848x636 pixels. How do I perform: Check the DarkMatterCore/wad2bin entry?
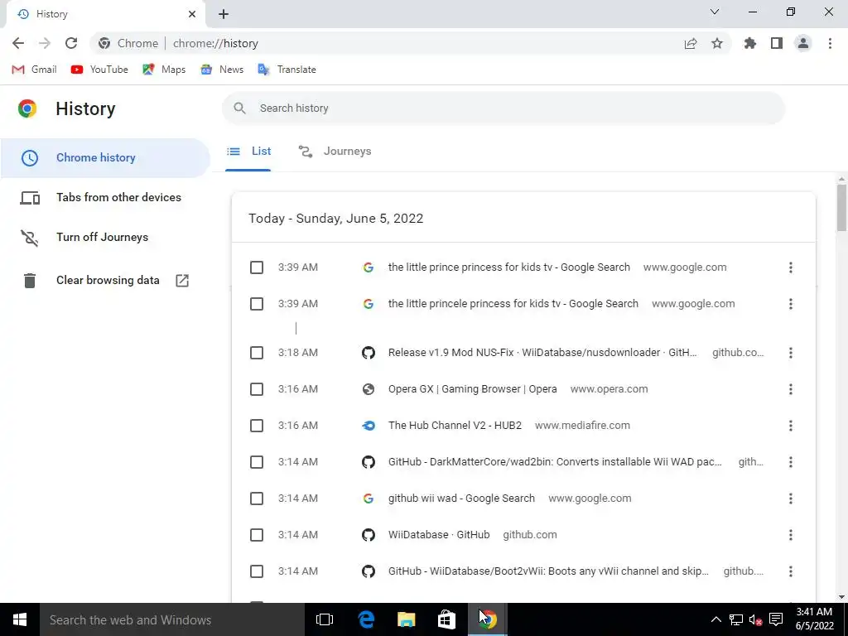[257, 462]
